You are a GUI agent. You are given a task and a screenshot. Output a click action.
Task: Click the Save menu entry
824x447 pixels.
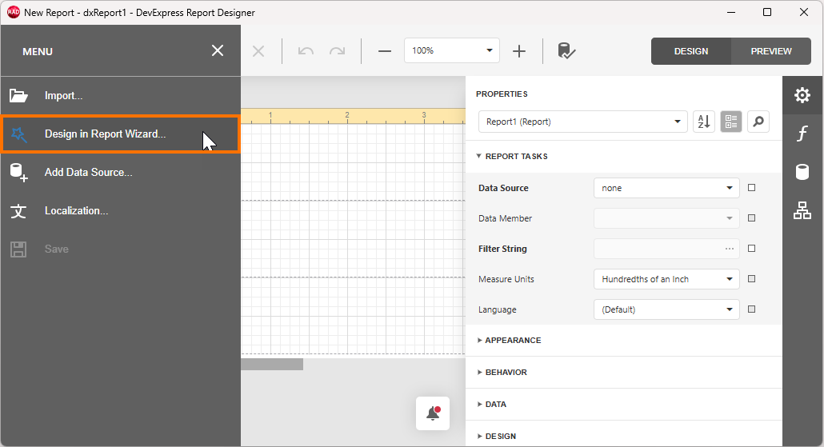click(120, 249)
